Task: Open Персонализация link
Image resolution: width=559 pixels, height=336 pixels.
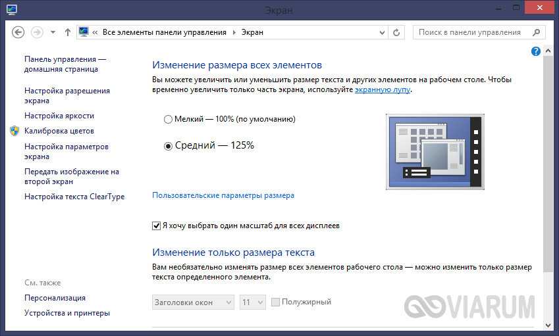Action: click(55, 298)
